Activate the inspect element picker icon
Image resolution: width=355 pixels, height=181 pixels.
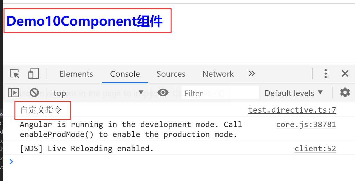click(x=15, y=74)
